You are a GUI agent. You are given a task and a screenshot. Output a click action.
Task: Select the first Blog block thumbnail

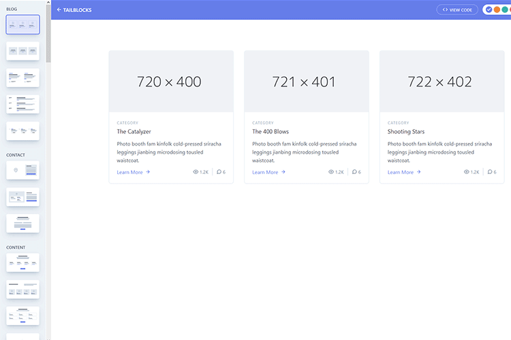coord(23,24)
